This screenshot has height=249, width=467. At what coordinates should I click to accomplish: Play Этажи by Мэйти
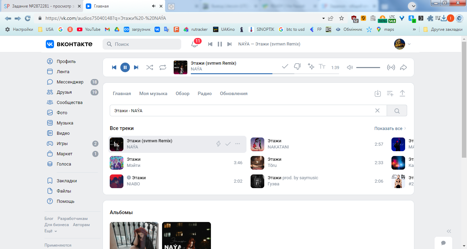117,163
